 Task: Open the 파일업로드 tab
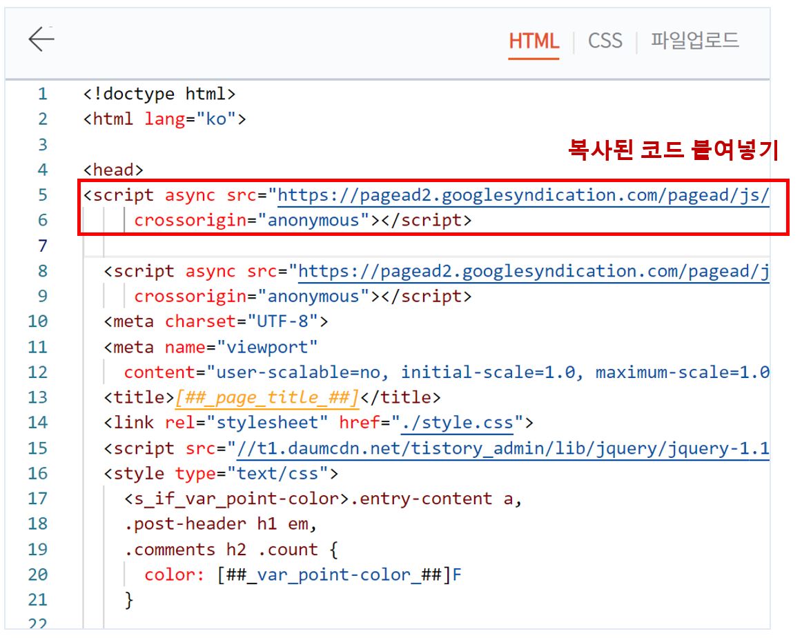(694, 41)
